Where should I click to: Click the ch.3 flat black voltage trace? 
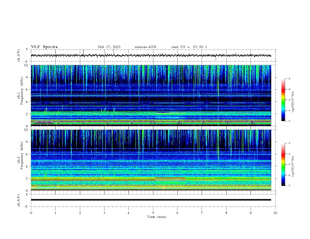tap(151, 200)
